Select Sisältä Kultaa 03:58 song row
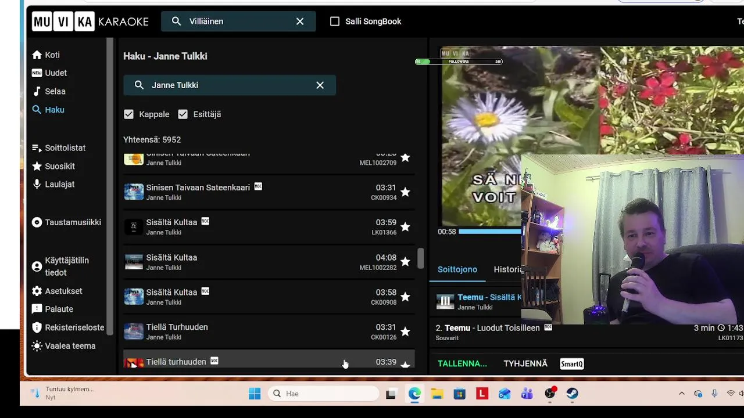744x418 pixels. 269,297
